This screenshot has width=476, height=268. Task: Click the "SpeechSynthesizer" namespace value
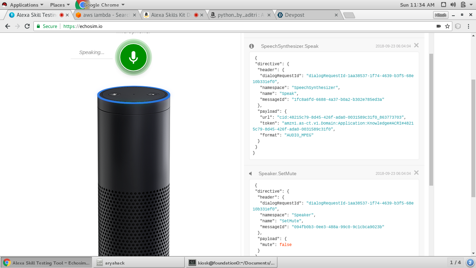click(315, 88)
